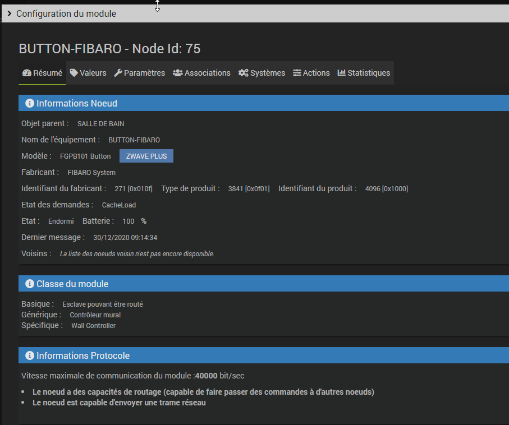Click the Statistiques bar chart icon
This screenshot has height=425, width=509.
342,73
